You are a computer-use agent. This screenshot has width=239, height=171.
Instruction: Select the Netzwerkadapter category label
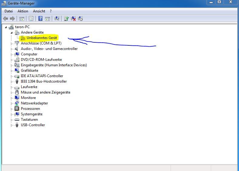click(34, 103)
